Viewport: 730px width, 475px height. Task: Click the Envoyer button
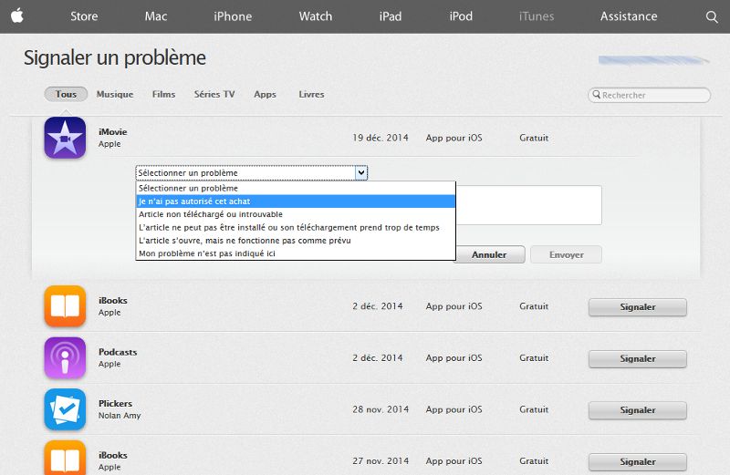click(x=566, y=254)
